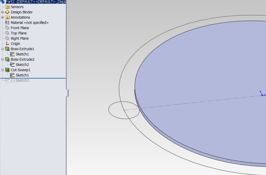Image resolution: width=266 pixels, height=175 pixels.
Task: Select the Part2 root node title
Action: [x=36, y=2]
